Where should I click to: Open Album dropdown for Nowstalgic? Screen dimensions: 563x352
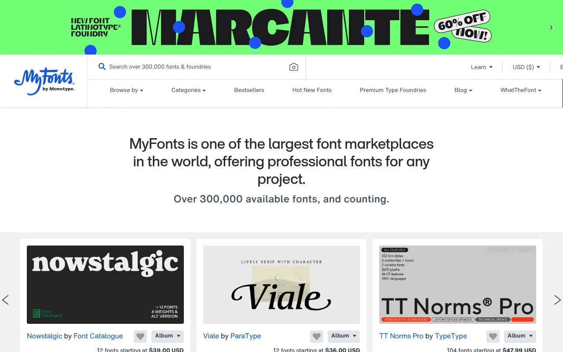tap(168, 336)
